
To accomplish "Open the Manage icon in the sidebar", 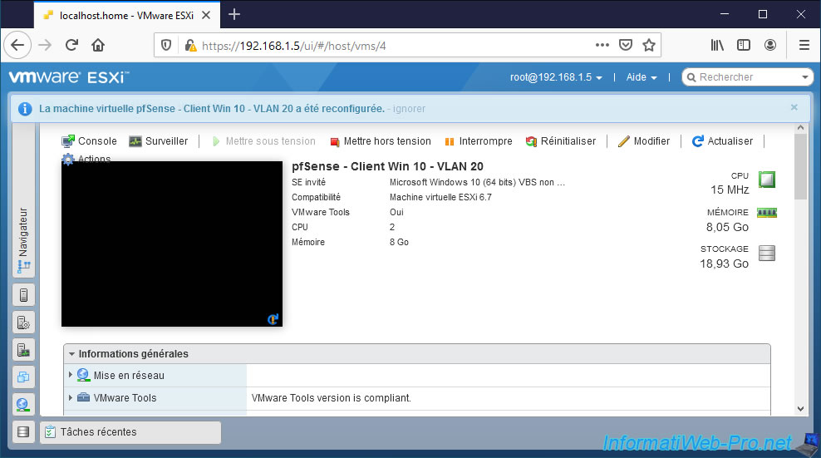I will pos(23,323).
